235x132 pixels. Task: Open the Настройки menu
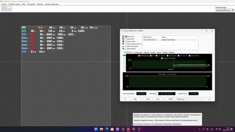click(31, 4)
